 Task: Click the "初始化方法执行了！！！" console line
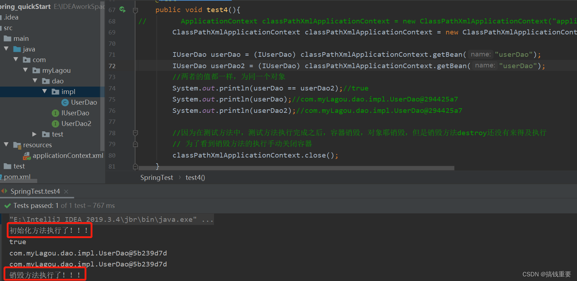click(49, 231)
